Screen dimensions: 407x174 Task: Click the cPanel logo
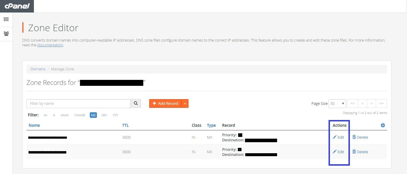coord(17,6)
